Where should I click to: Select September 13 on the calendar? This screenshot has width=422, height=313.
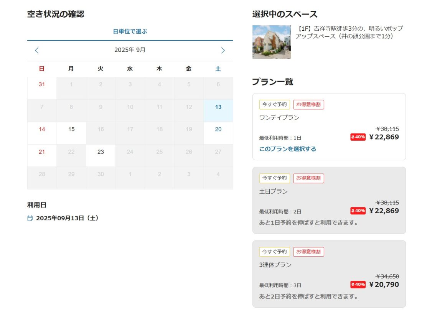(x=218, y=107)
